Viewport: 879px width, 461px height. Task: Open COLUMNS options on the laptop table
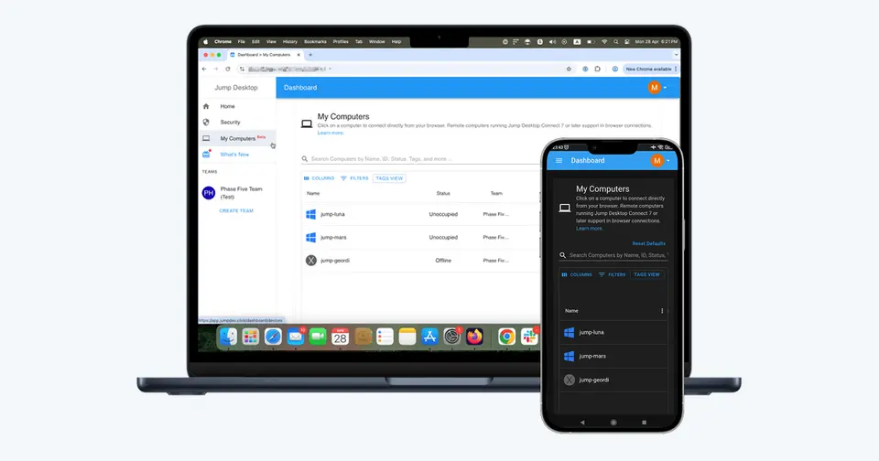[319, 178]
